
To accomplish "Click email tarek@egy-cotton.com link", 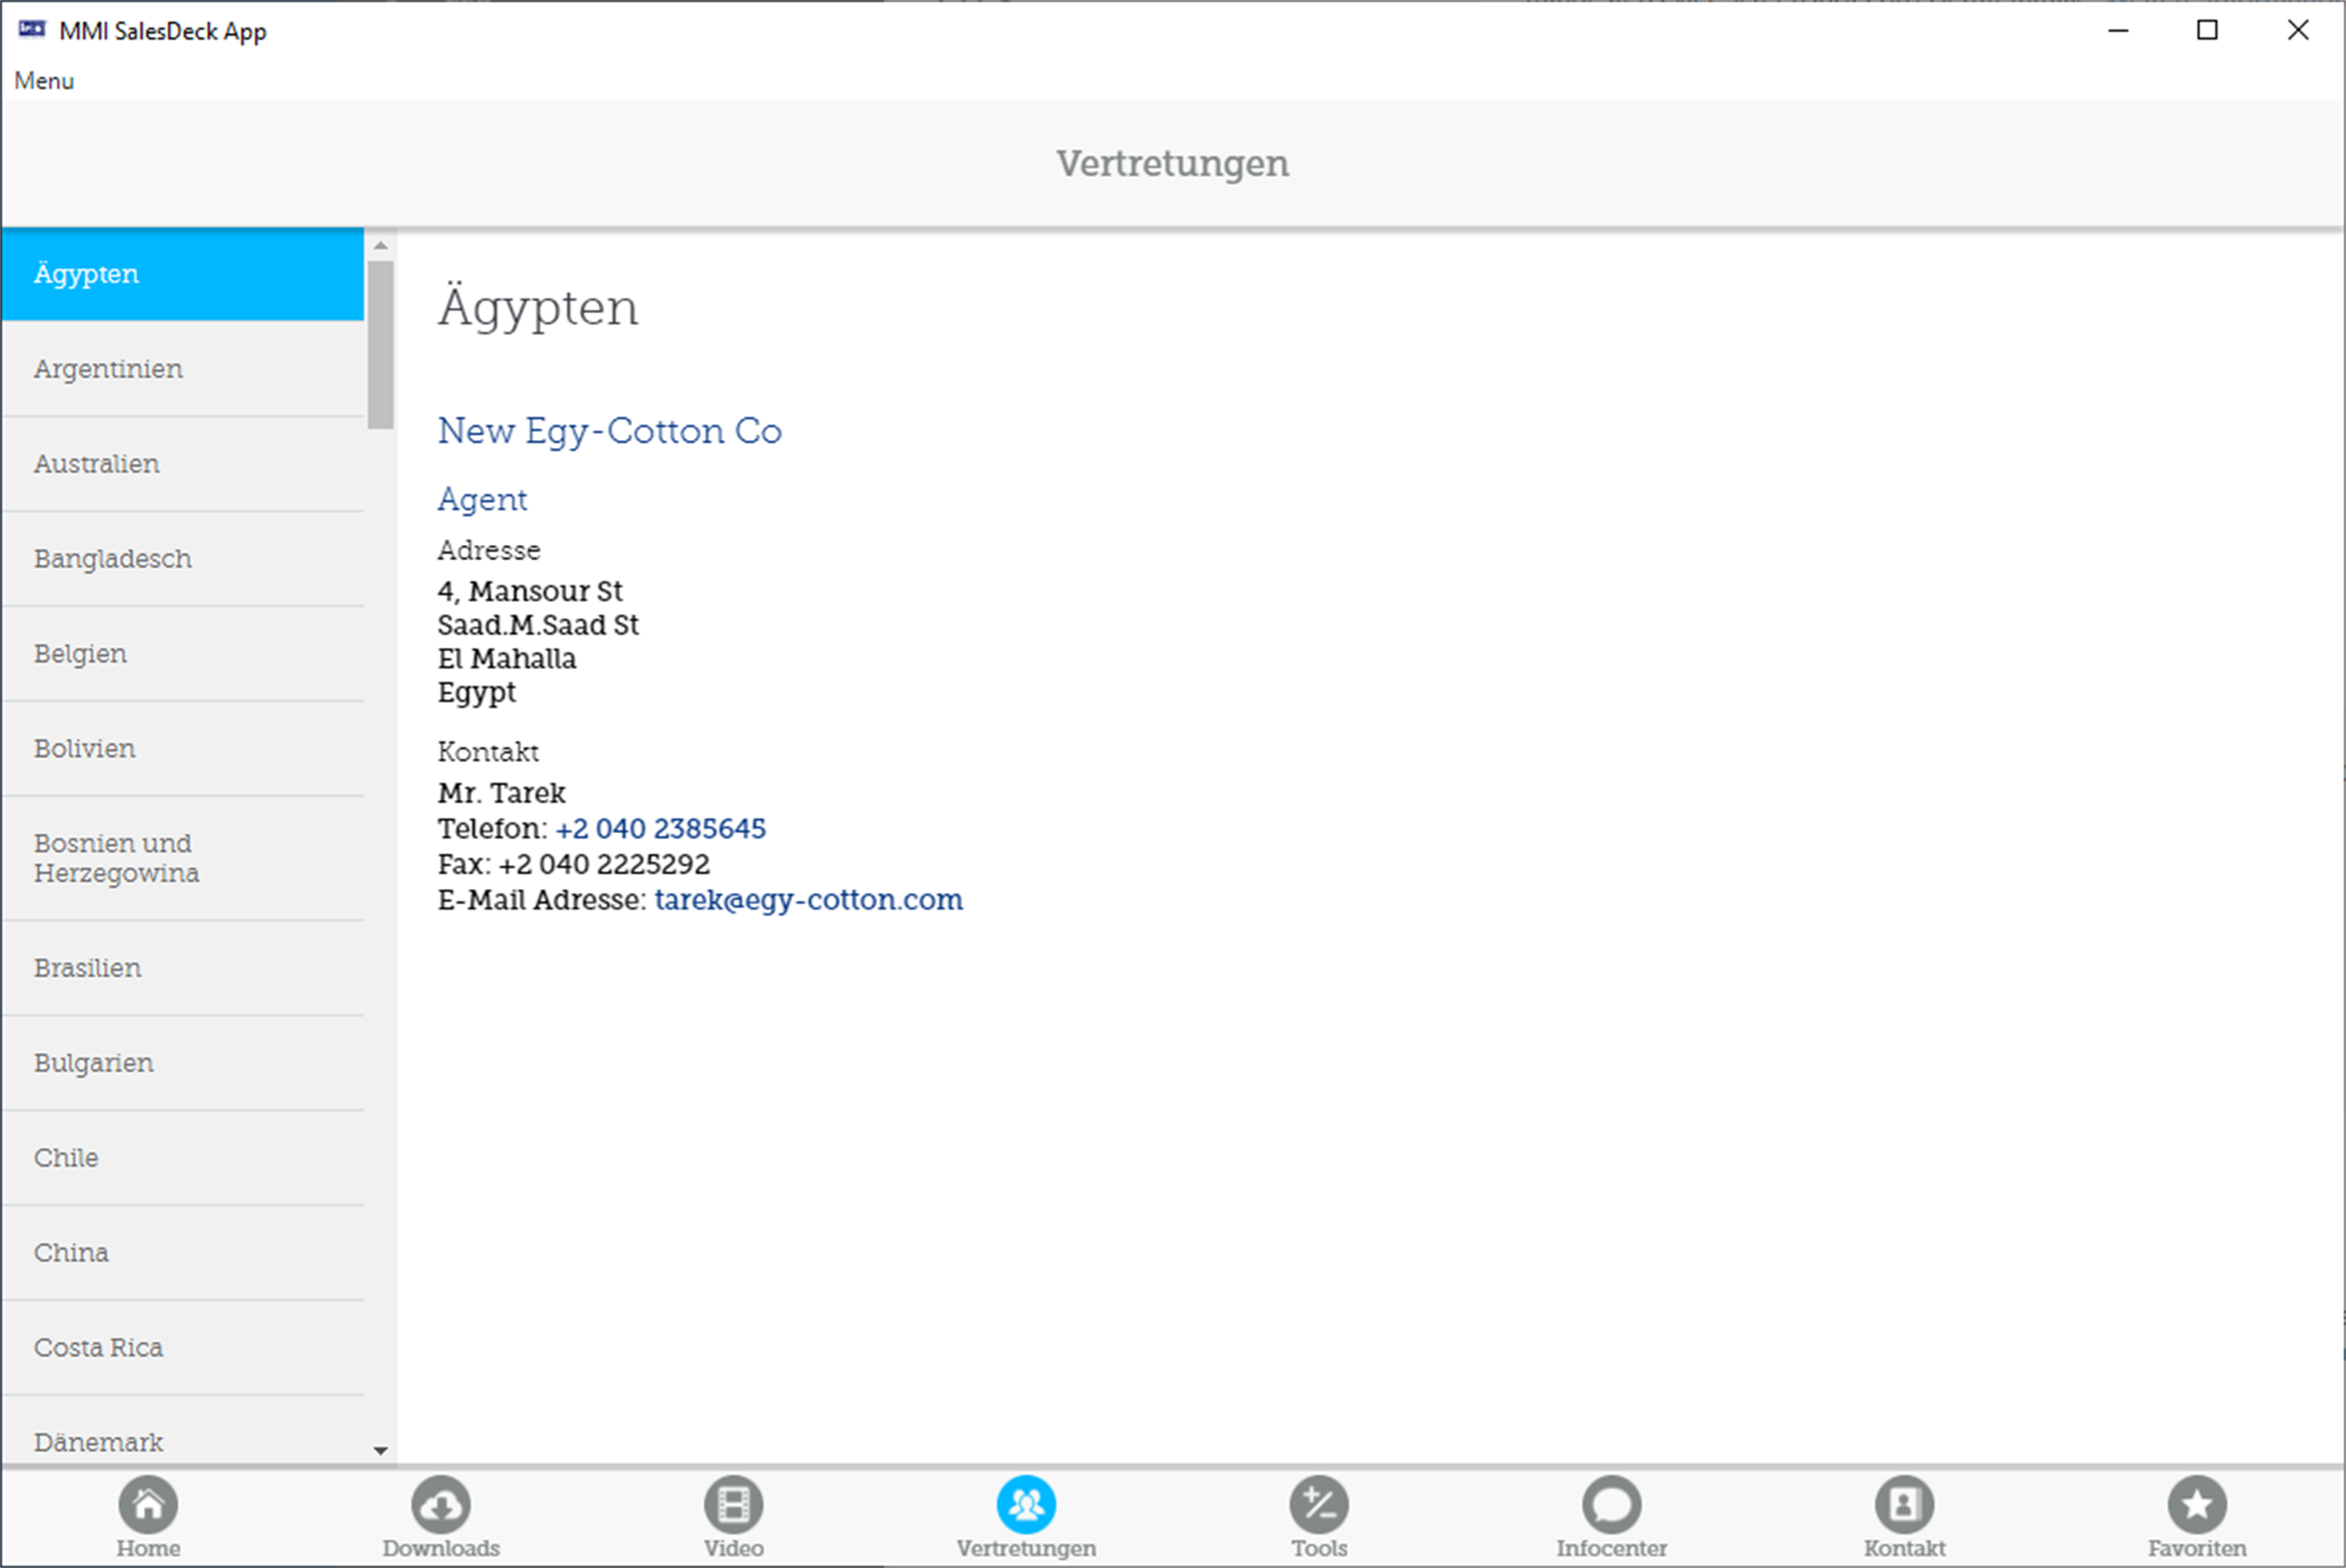I will tap(809, 900).
